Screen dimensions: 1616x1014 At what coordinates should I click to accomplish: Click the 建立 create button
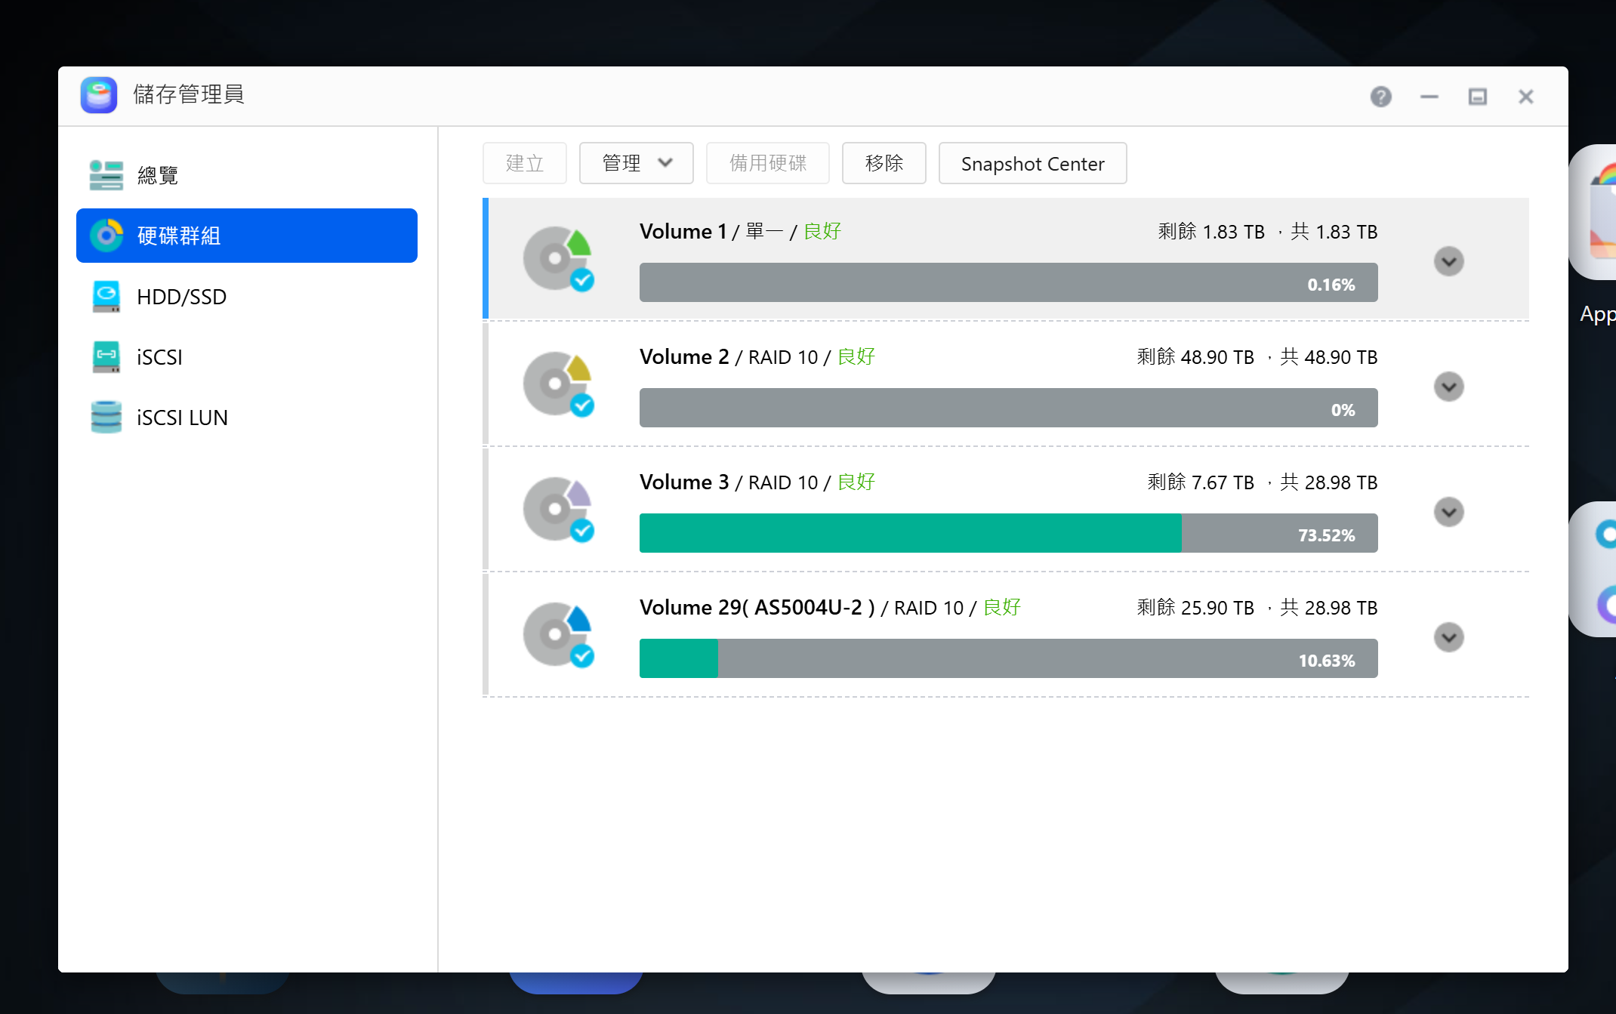[x=525, y=163]
